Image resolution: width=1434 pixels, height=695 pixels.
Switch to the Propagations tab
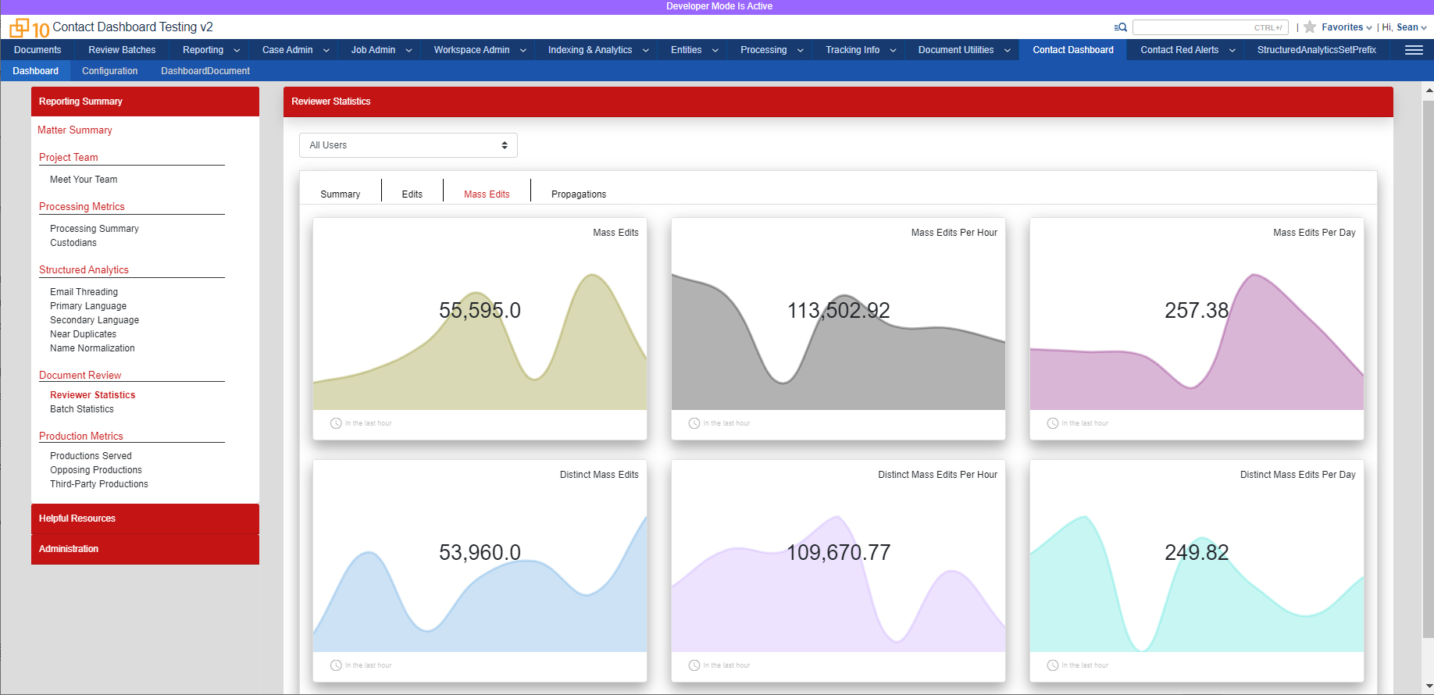coord(578,194)
